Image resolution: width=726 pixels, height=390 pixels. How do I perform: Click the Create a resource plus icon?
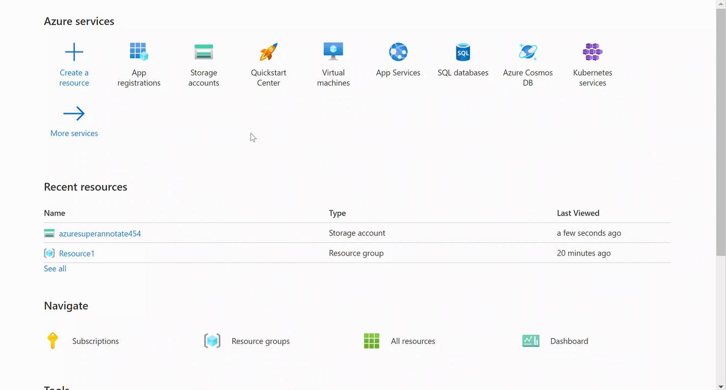point(74,52)
